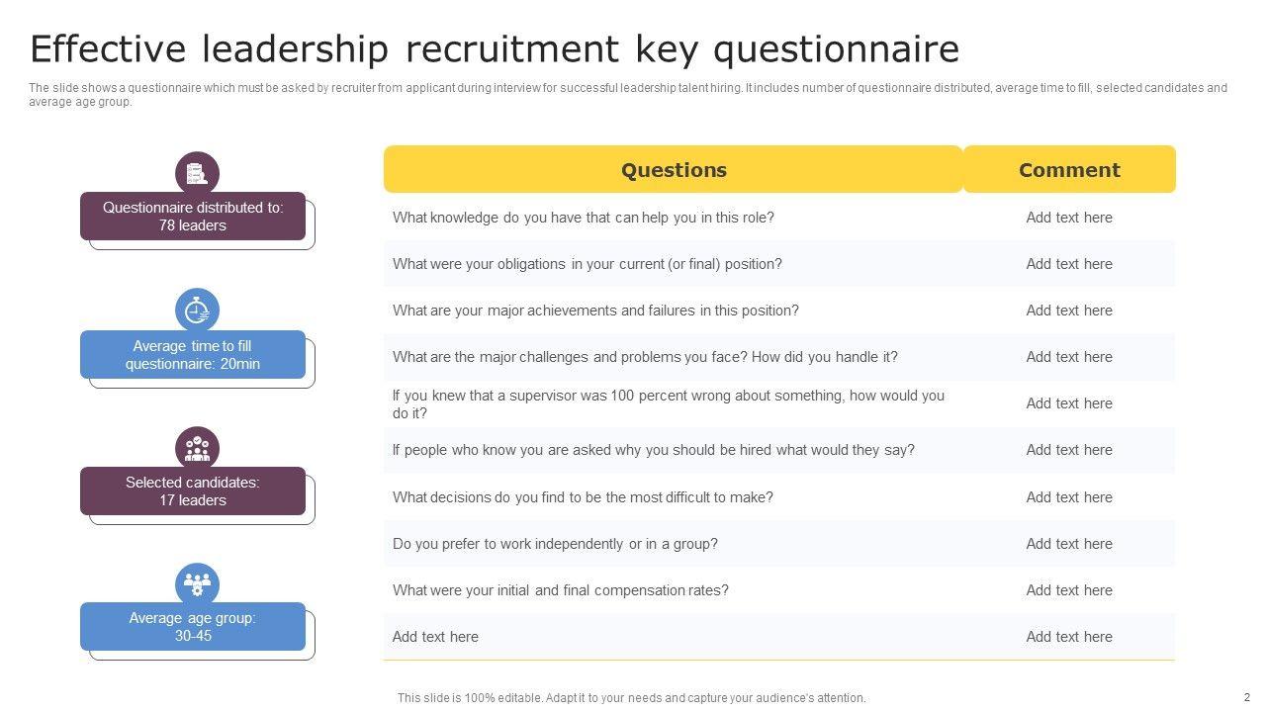Click 'Add text here' in the last Questions row

click(x=435, y=637)
